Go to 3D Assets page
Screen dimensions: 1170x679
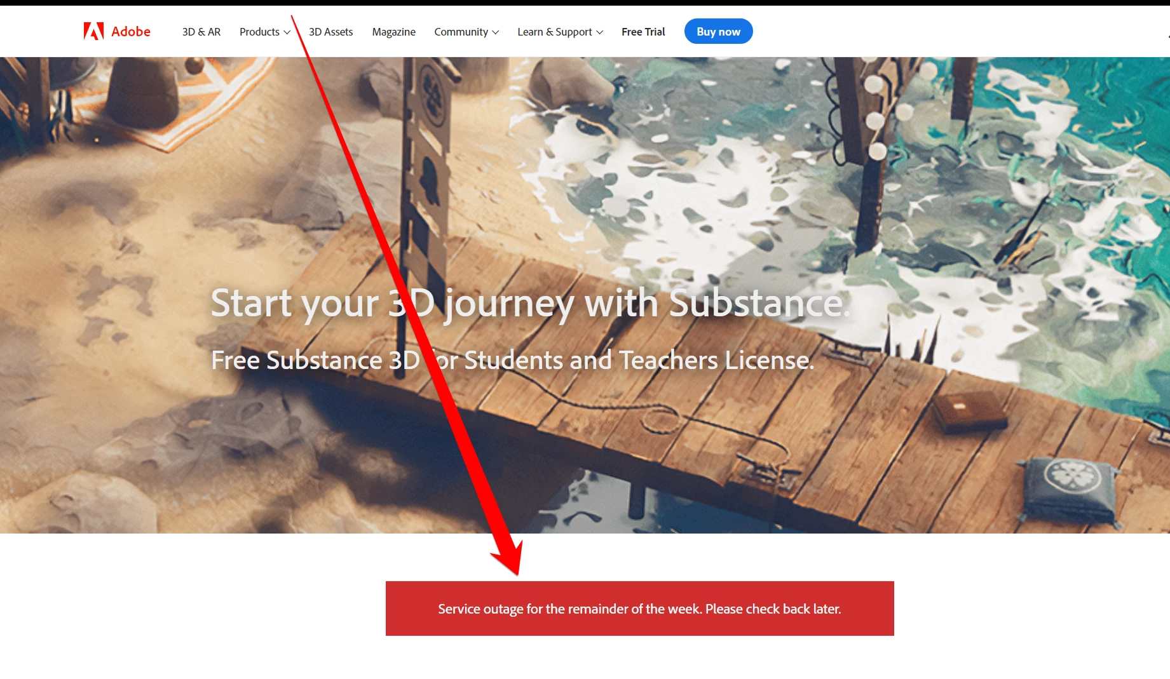(330, 32)
